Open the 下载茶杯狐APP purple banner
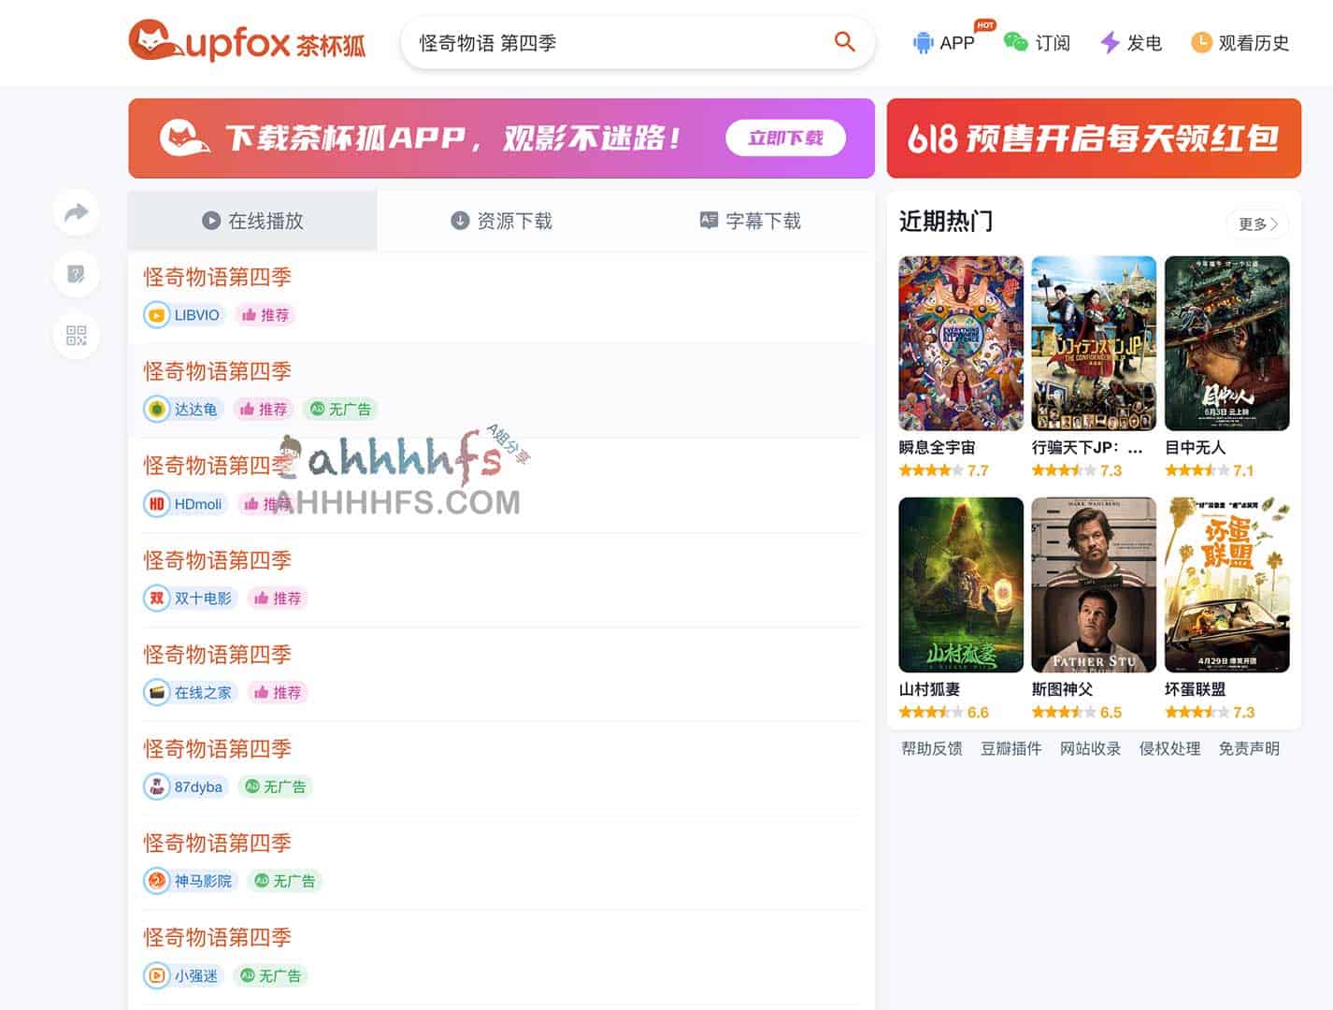Image resolution: width=1333 pixels, height=1010 pixels. 501,138
